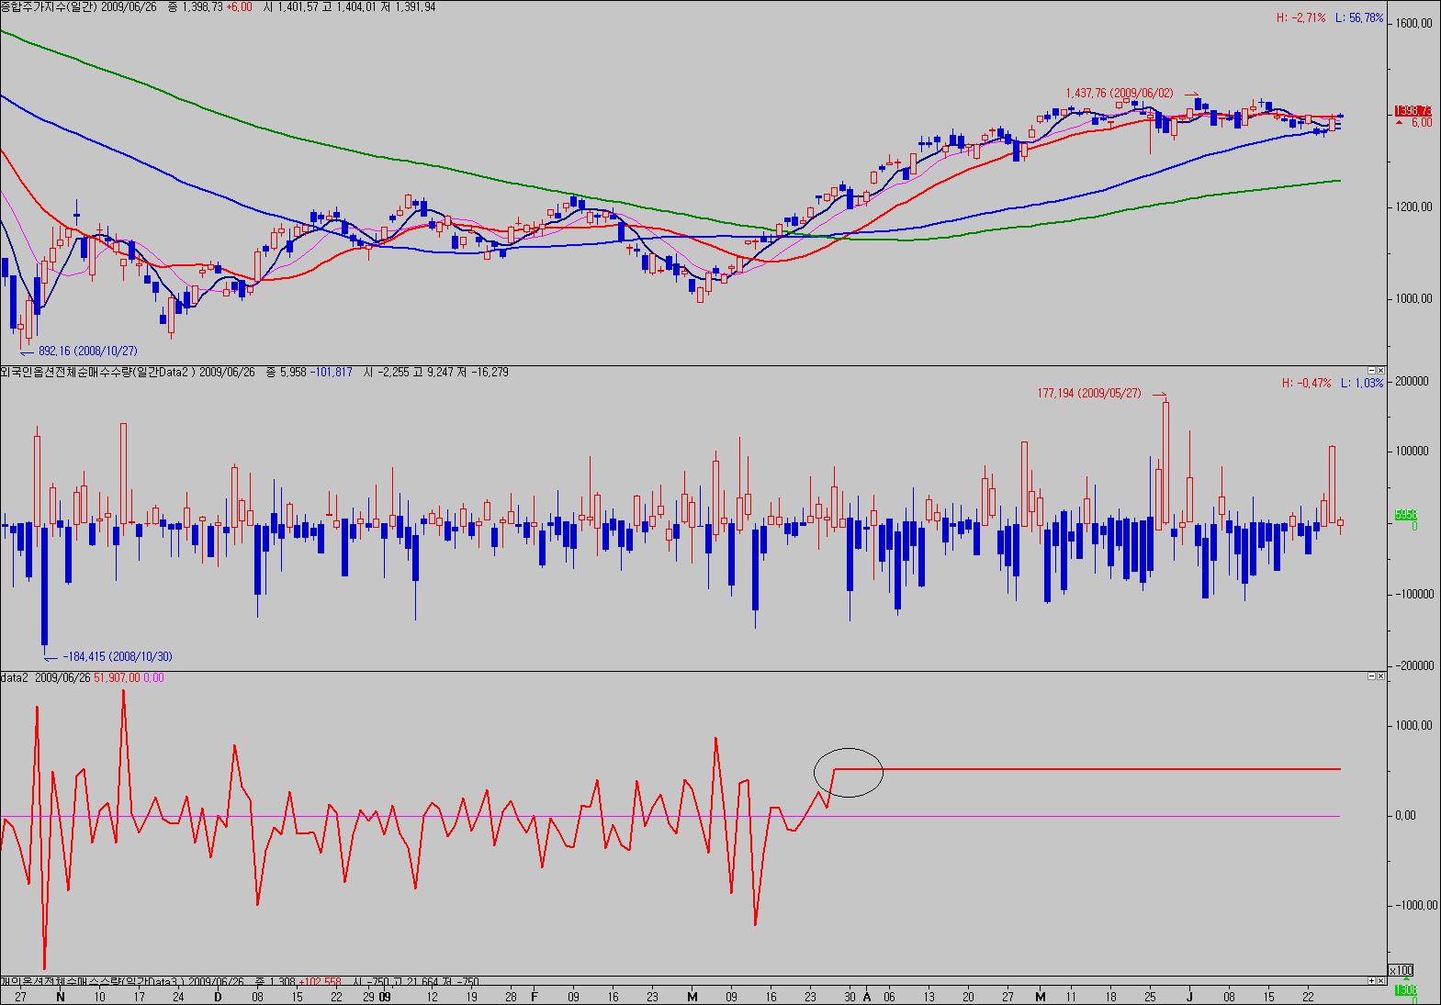The image size is (1441, 1005).
Task: Click the data2 pane title label
Action: tap(16, 677)
